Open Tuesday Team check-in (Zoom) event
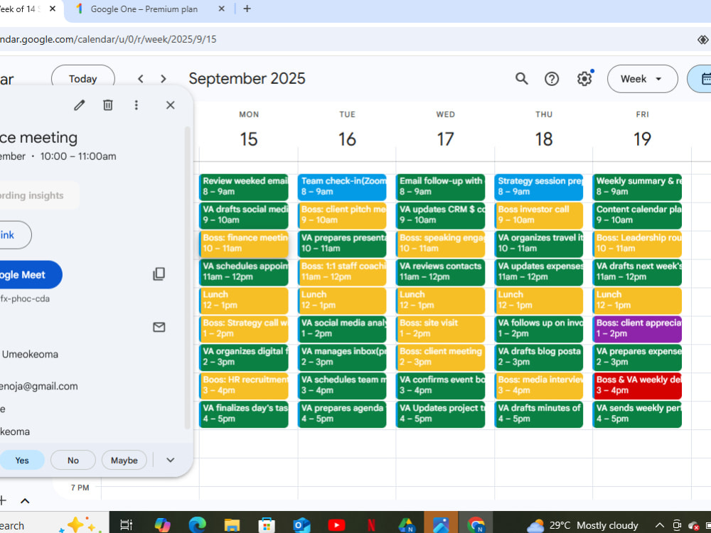This screenshot has width=711, height=533. pos(342,187)
